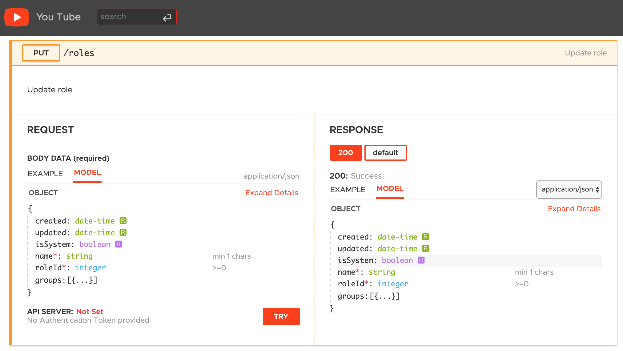Click the search enter arrow icon
This screenshot has width=623, height=351.
click(167, 18)
